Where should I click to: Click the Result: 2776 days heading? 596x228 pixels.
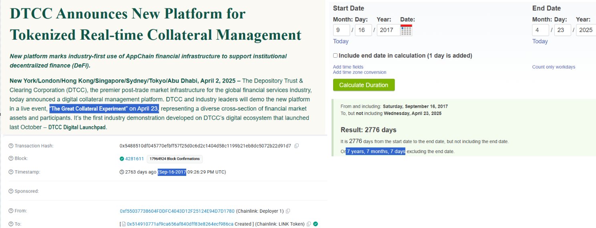(368, 130)
